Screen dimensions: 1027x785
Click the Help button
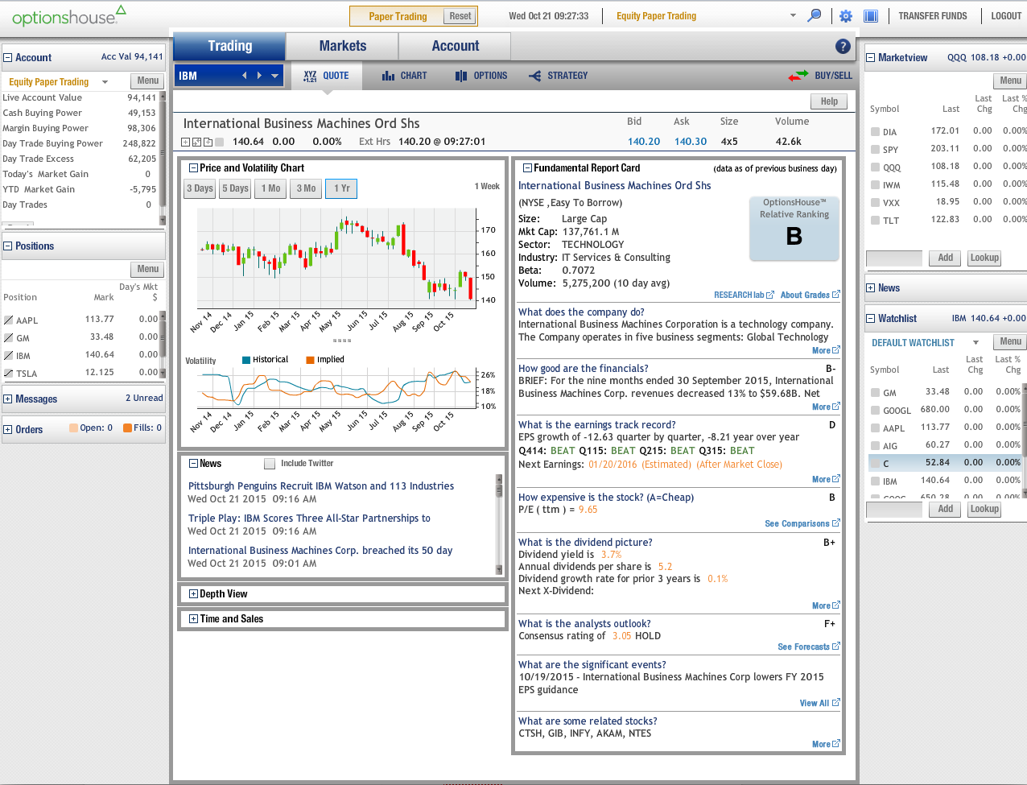(x=829, y=101)
